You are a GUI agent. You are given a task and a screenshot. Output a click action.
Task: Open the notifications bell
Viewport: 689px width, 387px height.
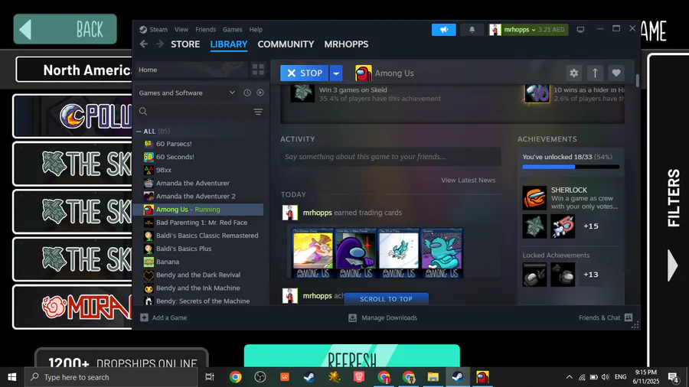[472, 29]
